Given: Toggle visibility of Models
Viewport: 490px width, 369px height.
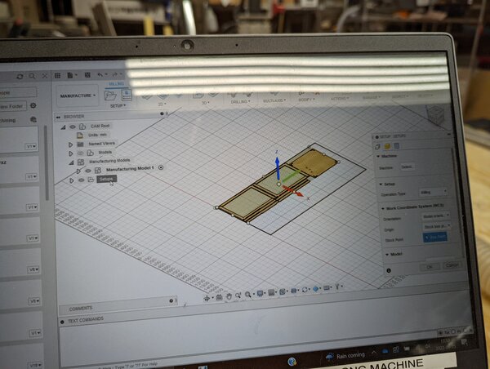Looking at the screenshot, I should (81, 153).
